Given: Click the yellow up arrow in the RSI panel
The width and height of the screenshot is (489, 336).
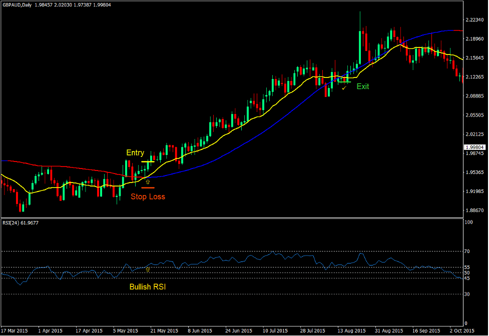Looking at the screenshot, I should pos(148,268).
